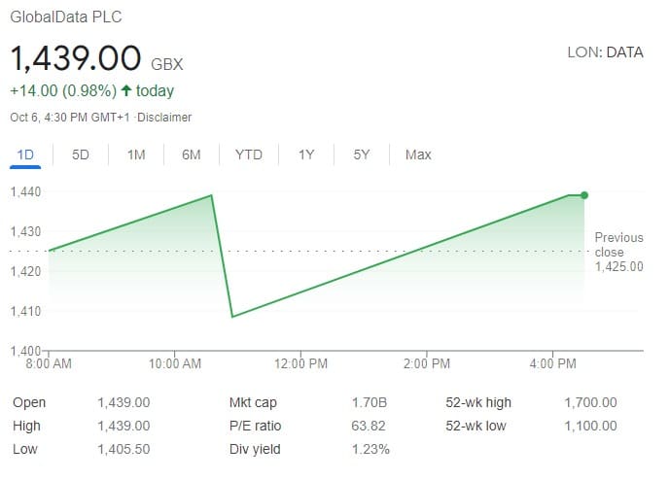Switch to the 5Y range
Screen dimensions: 669x480
362,154
